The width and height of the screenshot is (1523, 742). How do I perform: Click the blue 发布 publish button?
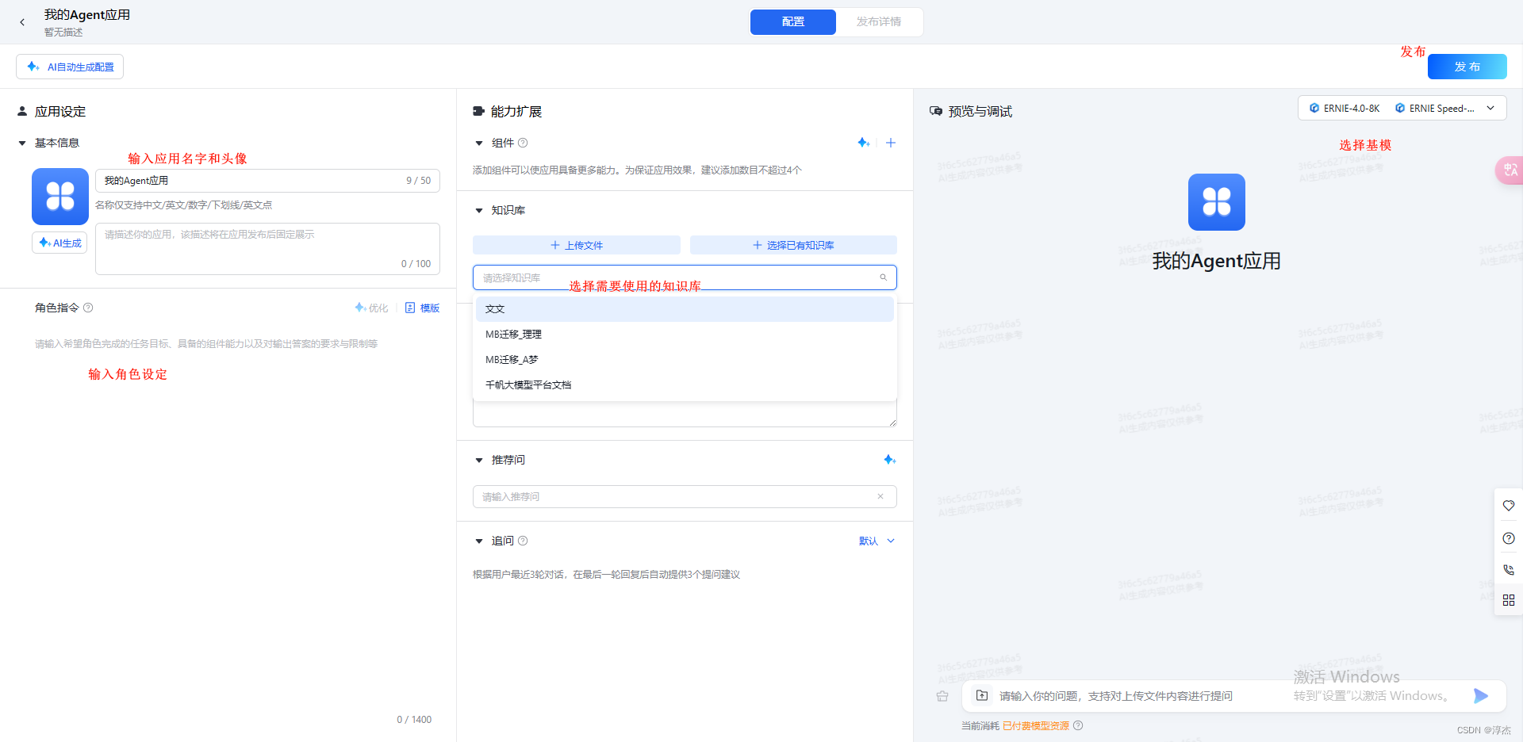(x=1467, y=67)
